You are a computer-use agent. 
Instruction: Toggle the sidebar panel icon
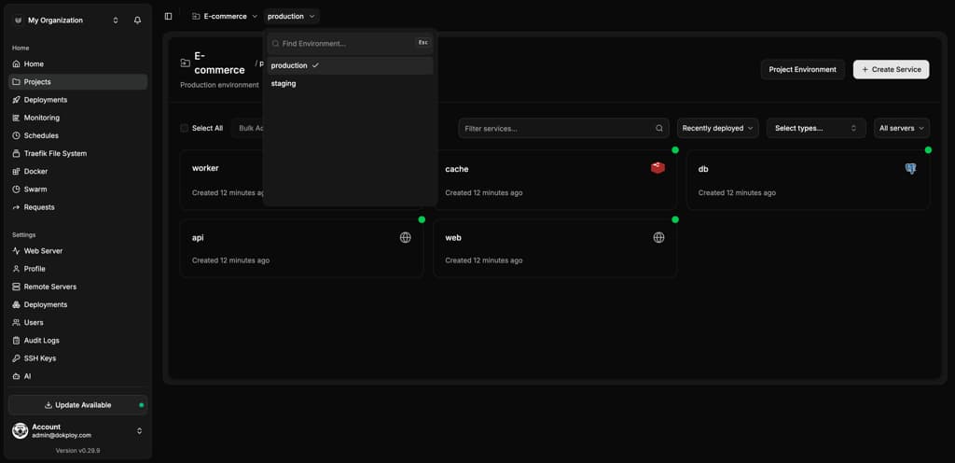168,17
